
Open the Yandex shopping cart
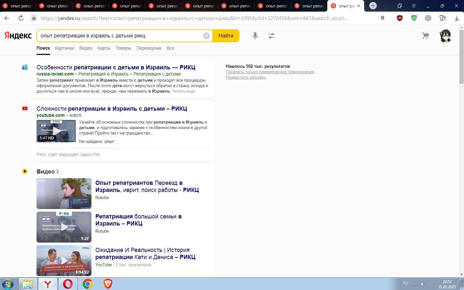click(426, 36)
